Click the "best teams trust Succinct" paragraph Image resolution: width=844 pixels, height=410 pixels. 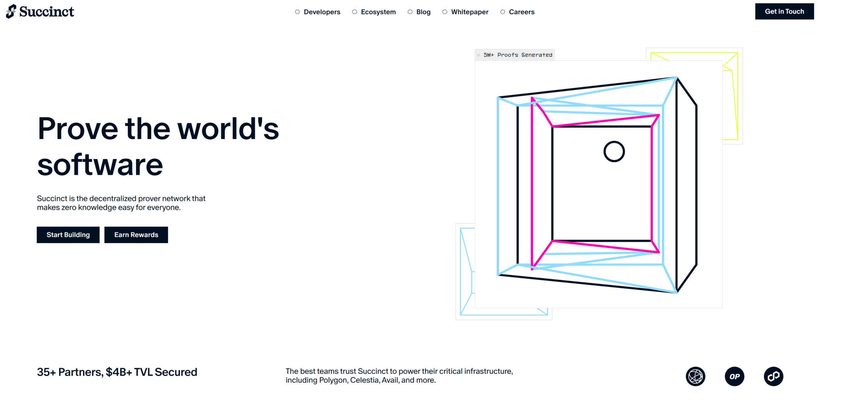pyautogui.click(x=399, y=376)
